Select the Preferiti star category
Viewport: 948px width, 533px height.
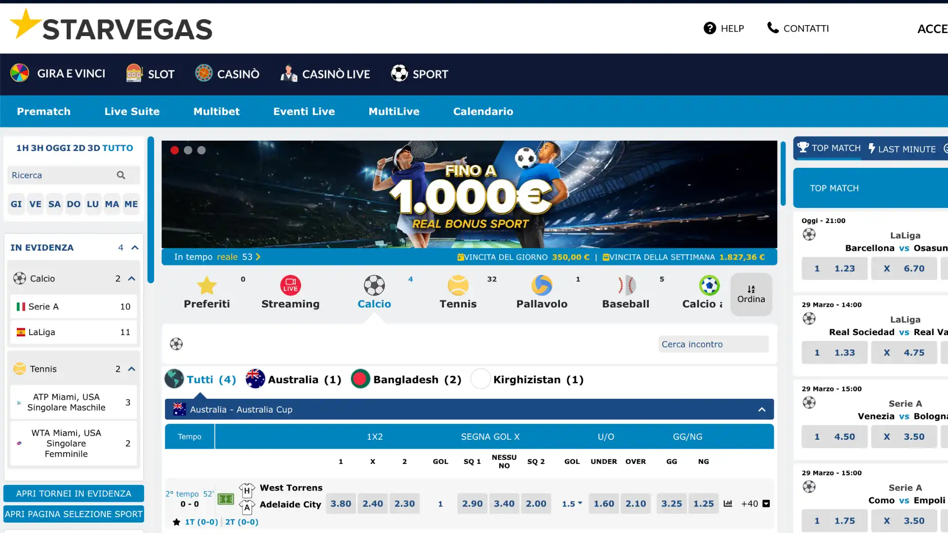click(206, 285)
